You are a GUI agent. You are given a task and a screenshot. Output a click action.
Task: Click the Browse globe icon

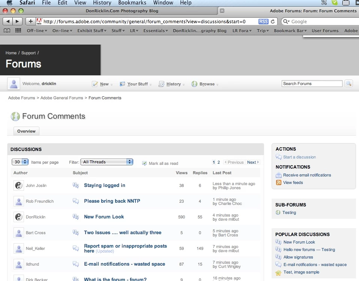(x=194, y=84)
